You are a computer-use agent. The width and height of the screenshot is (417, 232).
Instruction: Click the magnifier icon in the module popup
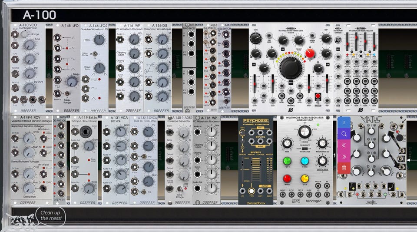[x=344, y=134]
